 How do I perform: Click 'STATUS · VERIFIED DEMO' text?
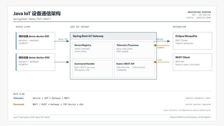point(199,18)
